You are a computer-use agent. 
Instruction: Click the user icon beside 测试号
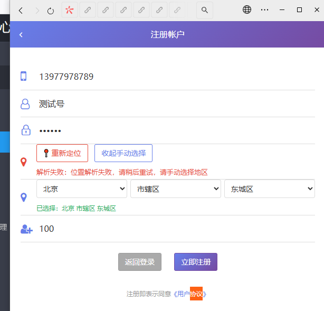pyautogui.click(x=25, y=104)
